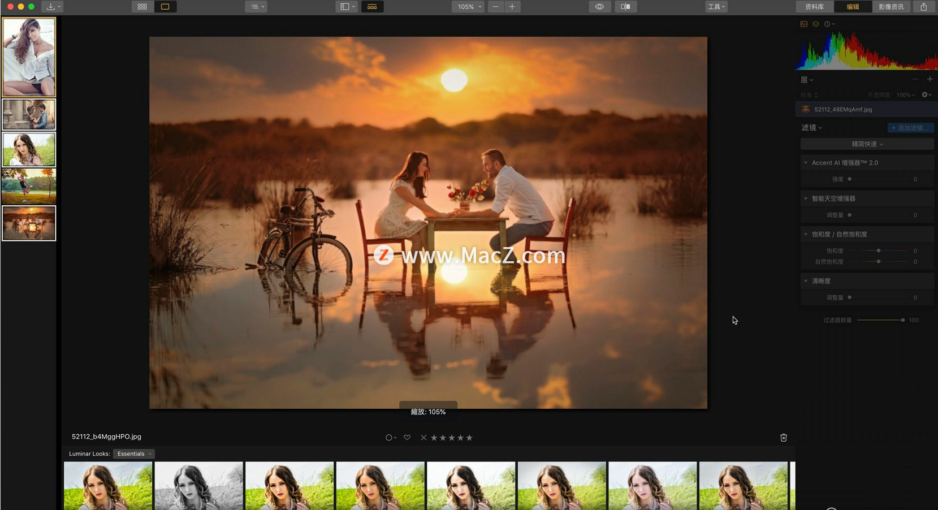Screen dimensions: 938x510
Task: Select the woman in grass thumbnail
Action: click(29, 149)
